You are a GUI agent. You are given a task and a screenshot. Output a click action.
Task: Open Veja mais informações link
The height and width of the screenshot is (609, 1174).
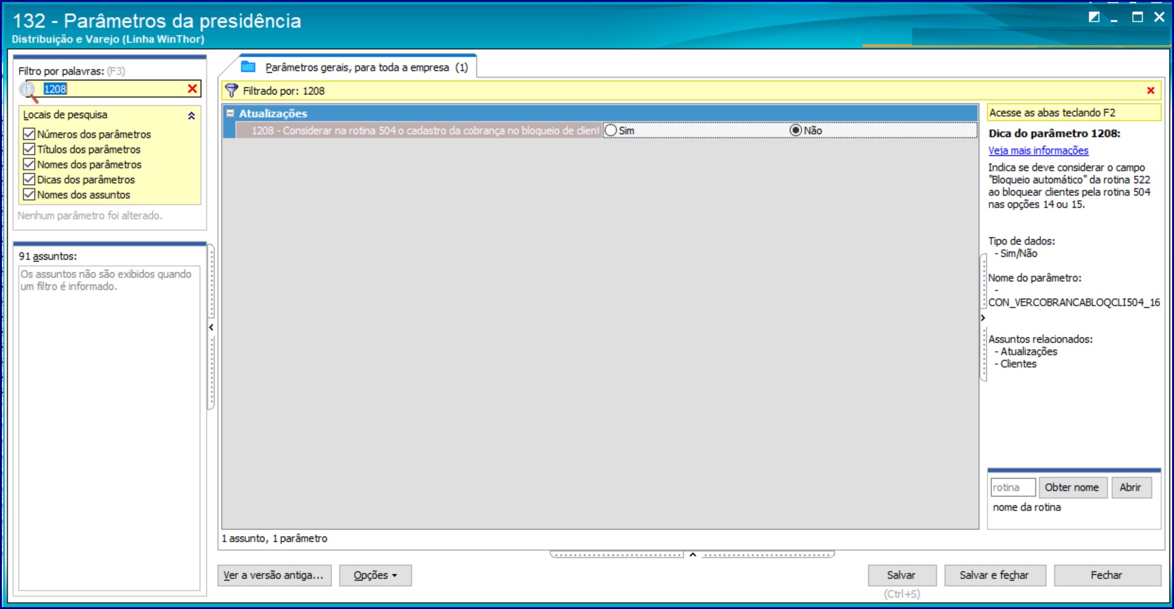pyautogui.click(x=1038, y=150)
